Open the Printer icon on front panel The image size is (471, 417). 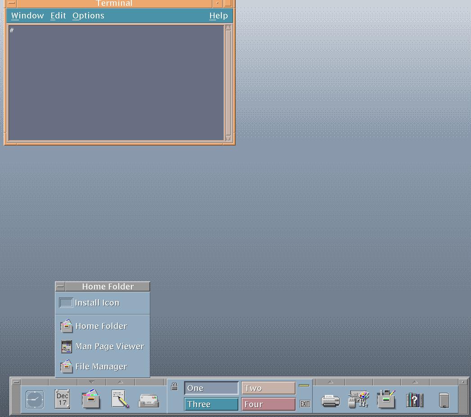(x=330, y=400)
